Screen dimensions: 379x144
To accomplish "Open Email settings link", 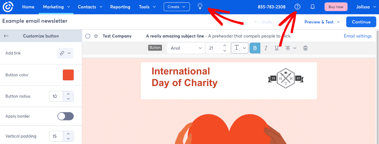I will click(x=358, y=36).
